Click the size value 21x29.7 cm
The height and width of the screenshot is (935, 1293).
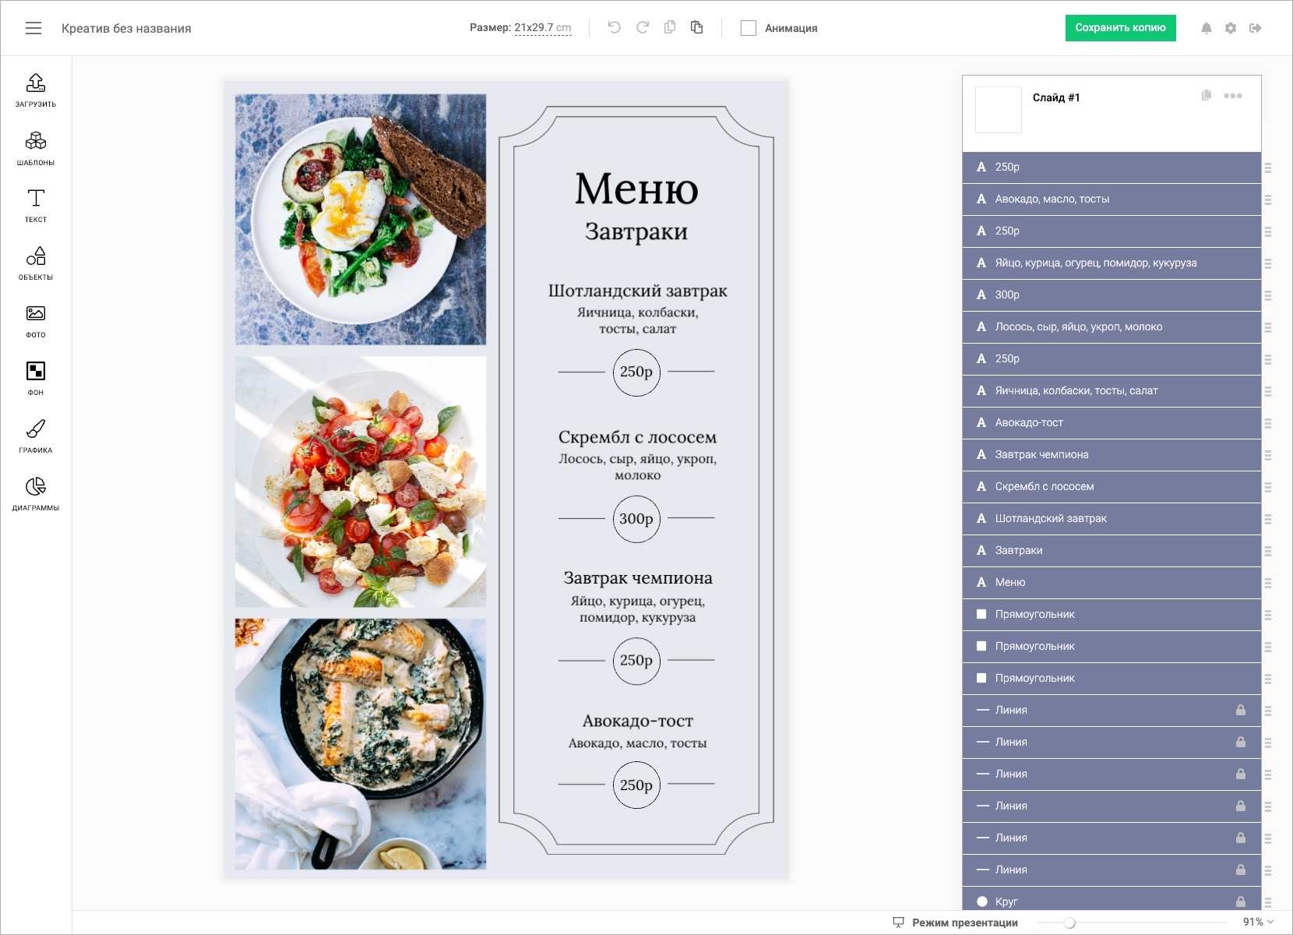pyautogui.click(x=542, y=28)
